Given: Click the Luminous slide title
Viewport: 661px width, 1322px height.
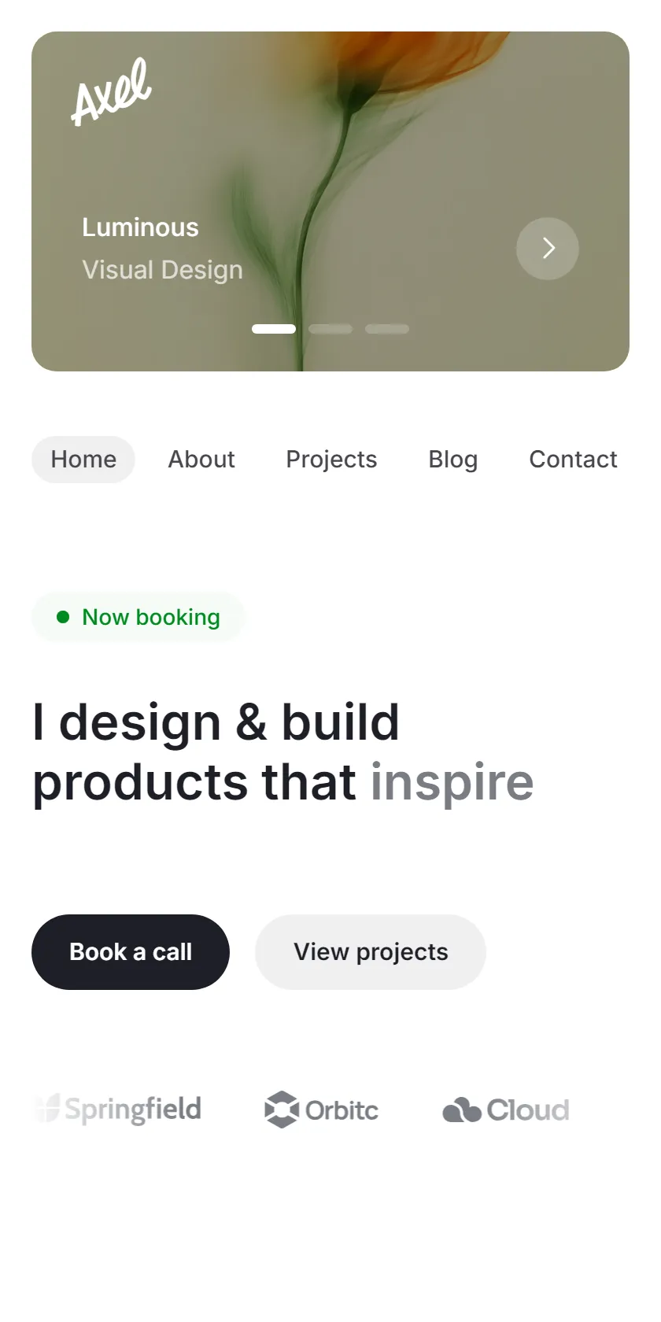Looking at the screenshot, I should click(x=140, y=227).
